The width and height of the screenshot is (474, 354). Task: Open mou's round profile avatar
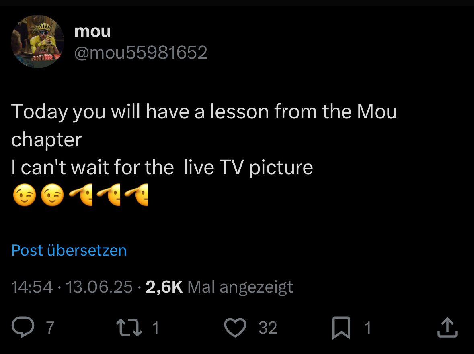(37, 42)
